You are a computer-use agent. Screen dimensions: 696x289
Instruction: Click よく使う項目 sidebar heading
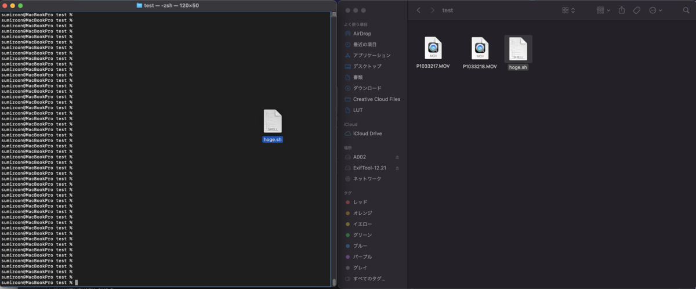pyautogui.click(x=356, y=24)
